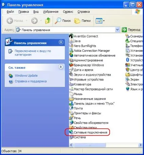Open the Звуки и аудиоустройства icon
The height and width of the screenshot is (155, 144).
[71, 75]
